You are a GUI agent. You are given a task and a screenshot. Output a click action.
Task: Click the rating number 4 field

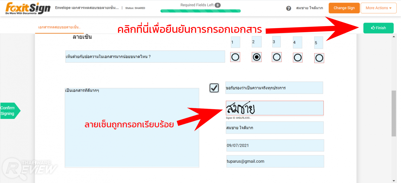click(x=297, y=42)
